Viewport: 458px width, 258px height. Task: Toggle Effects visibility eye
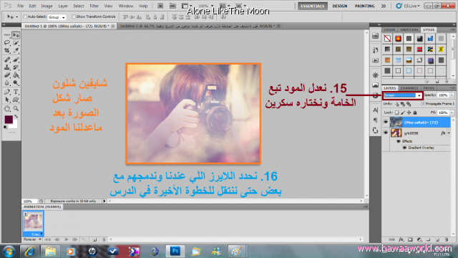pyautogui.click(x=399, y=141)
